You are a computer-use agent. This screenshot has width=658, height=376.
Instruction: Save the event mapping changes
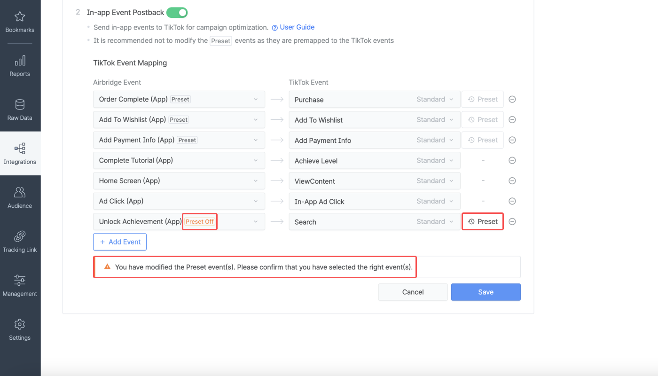coord(486,292)
